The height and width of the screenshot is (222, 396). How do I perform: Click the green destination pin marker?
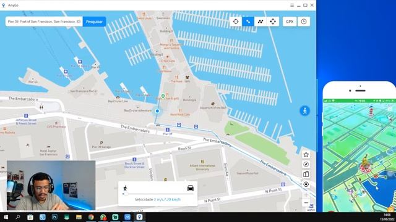[163, 96]
